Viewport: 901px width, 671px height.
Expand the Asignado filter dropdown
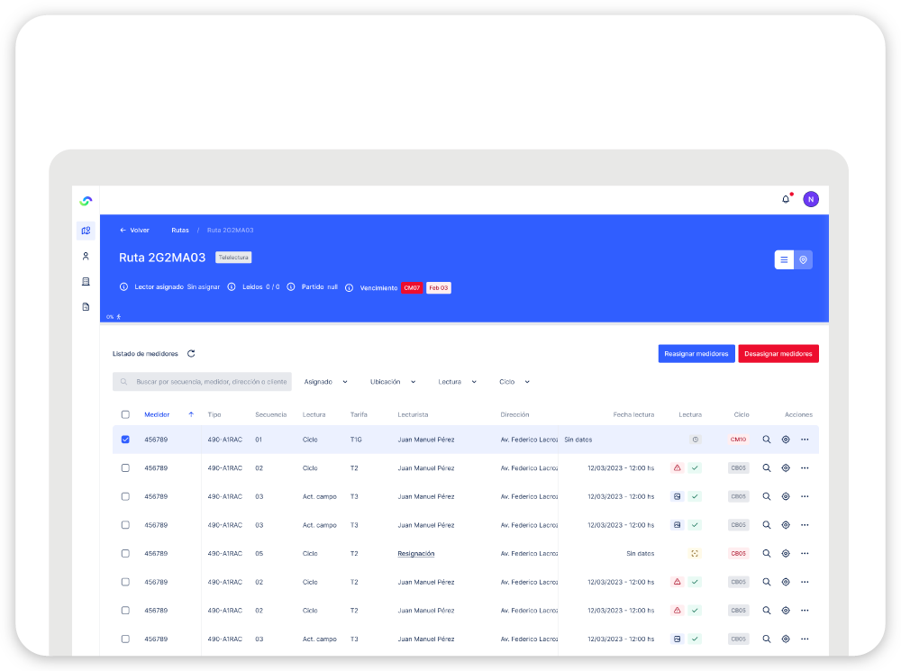pyautogui.click(x=325, y=382)
